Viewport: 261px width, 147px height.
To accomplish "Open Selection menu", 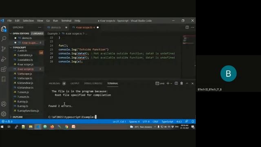I will point(28,21).
